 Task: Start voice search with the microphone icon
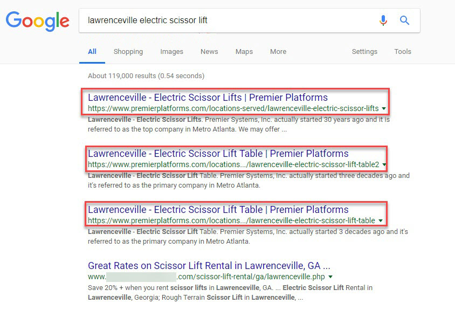pos(383,20)
